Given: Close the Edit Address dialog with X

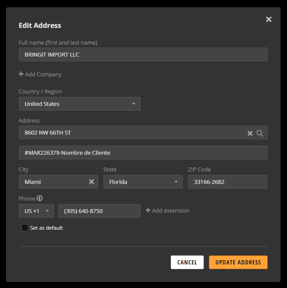Looking at the screenshot, I should tap(269, 19).
